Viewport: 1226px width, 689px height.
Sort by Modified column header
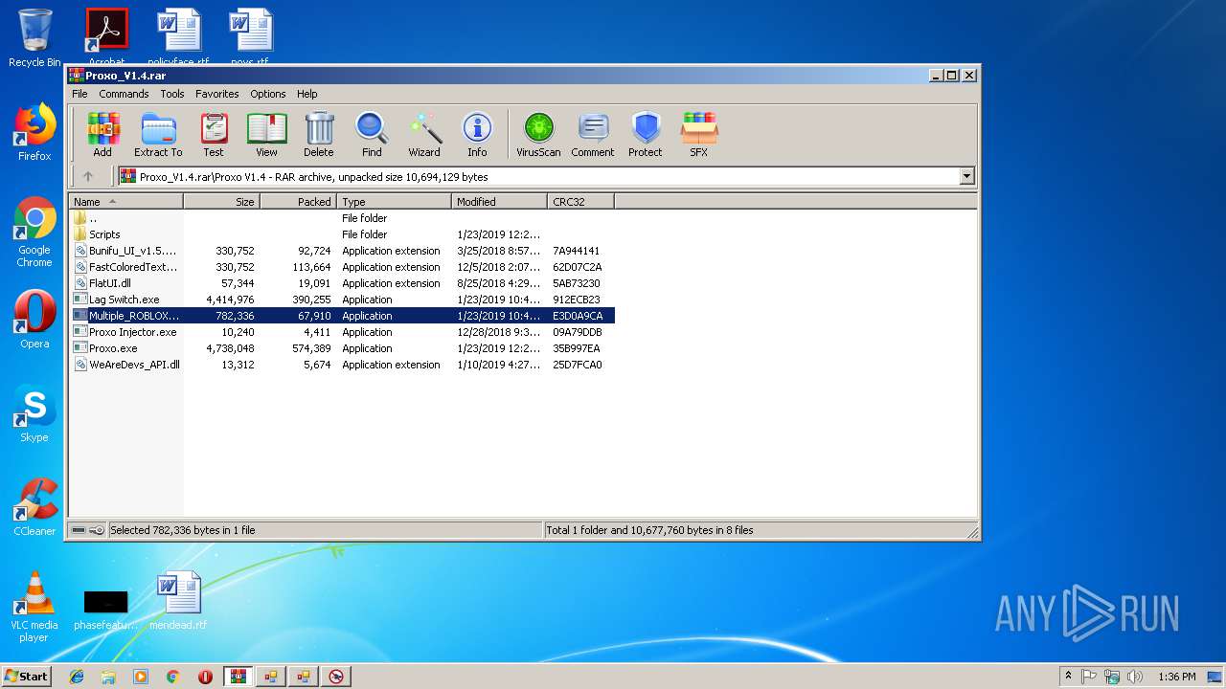coord(499,202)
